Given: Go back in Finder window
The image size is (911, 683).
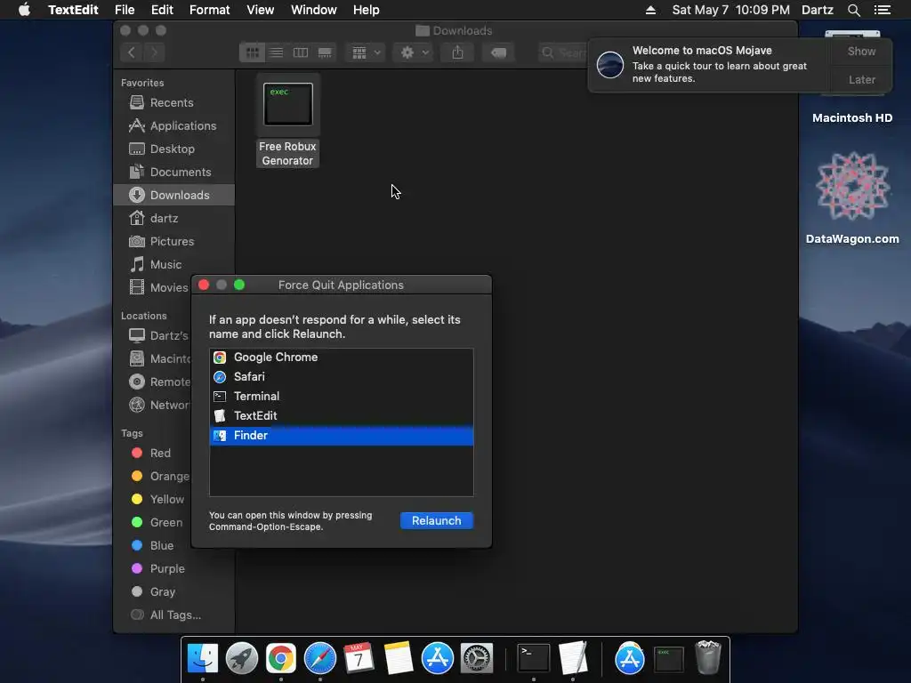Looking at the screenshot, I should pyautogui.click(x=132, y=52).
